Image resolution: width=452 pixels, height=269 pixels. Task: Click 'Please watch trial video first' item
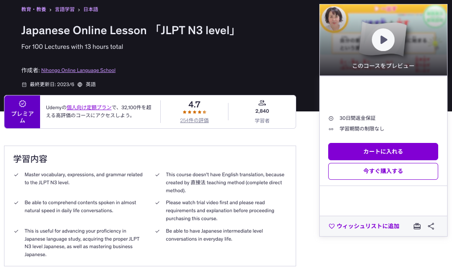coord(220,211)
